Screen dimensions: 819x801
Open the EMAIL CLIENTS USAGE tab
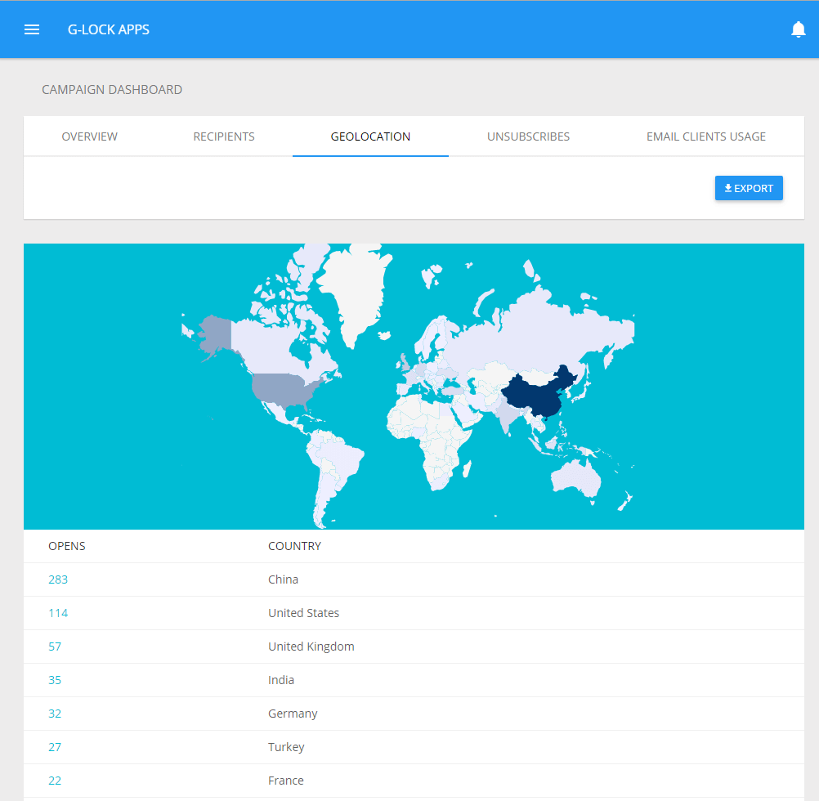705,136
